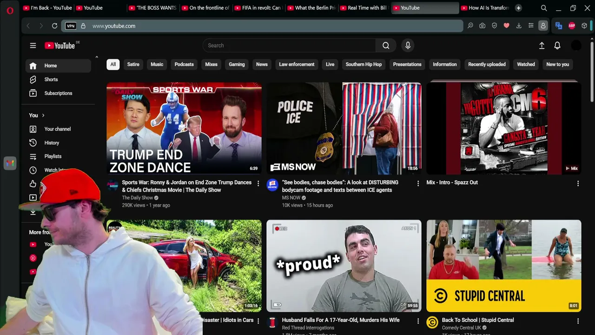Image resolution: width=595 pixels, height=335 pixels.
Task: Open options for the Daily Show Sports War video
Action: pos(258,183)
